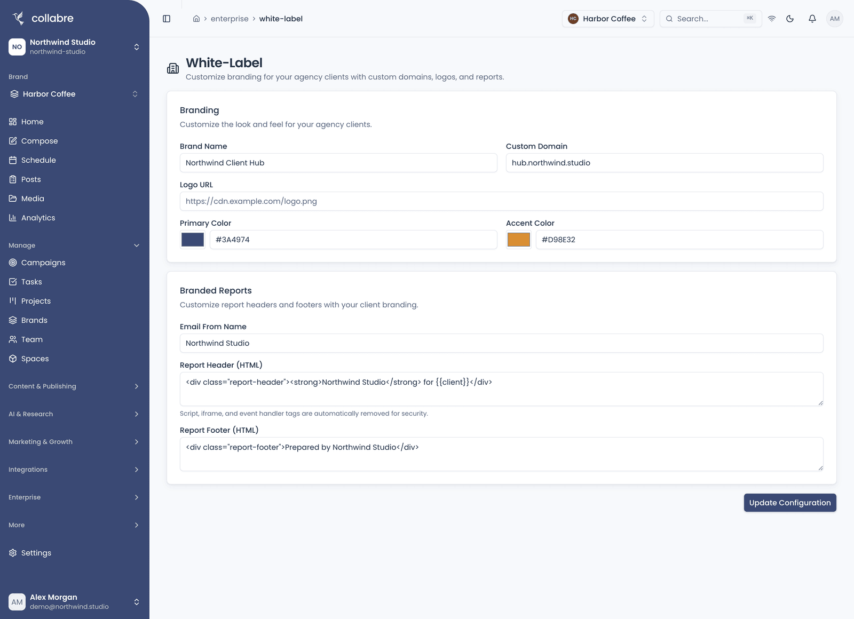This screenshot has width=854, height=619.
Task: Expand More section
Action: tap(75, 525)
